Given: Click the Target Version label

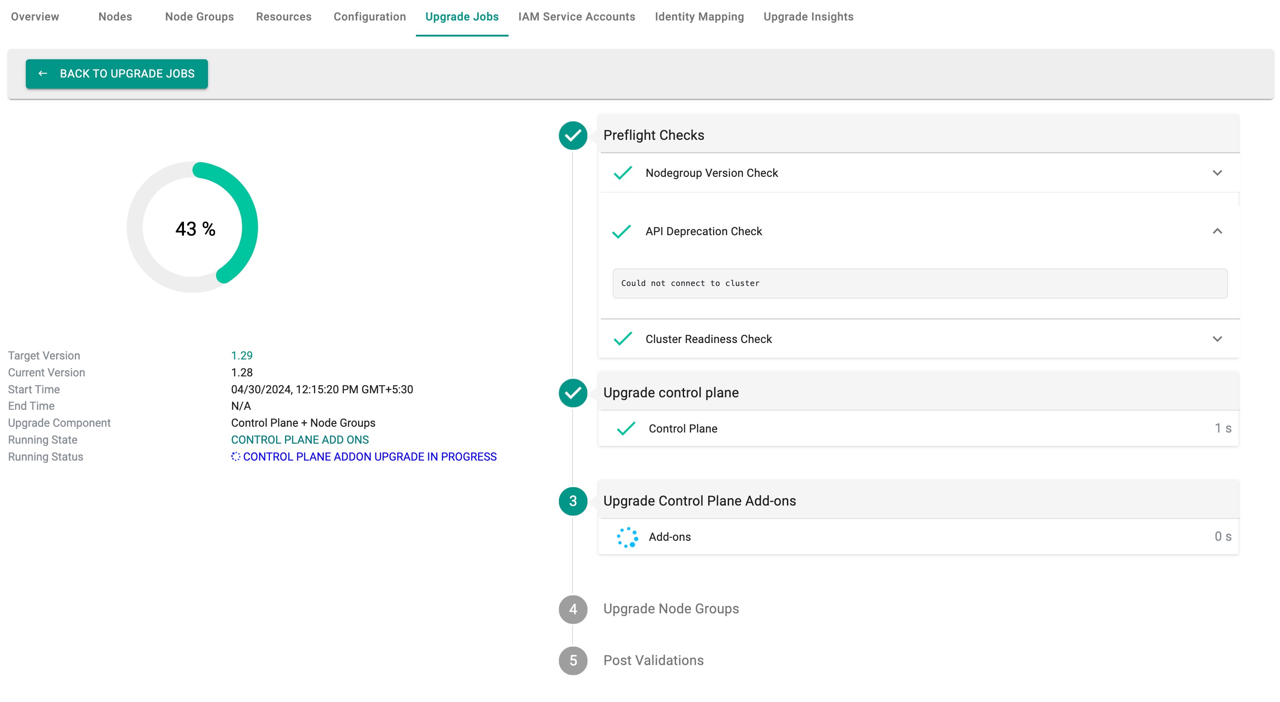Looking at the screenshot, I should click(44, 356).
